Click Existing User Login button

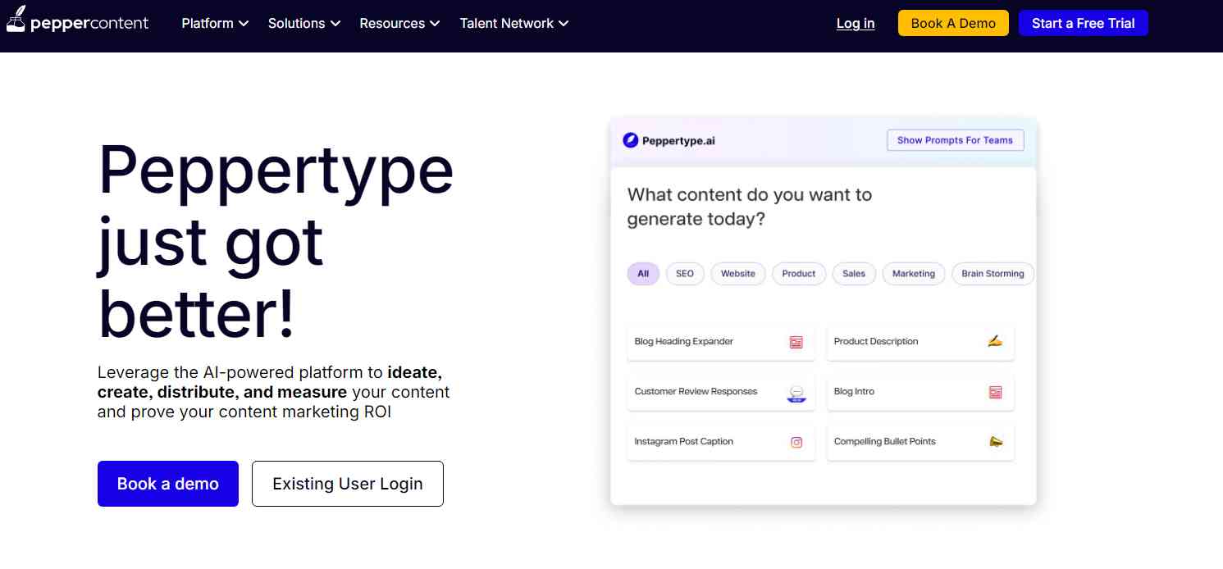tap(348, 484)
